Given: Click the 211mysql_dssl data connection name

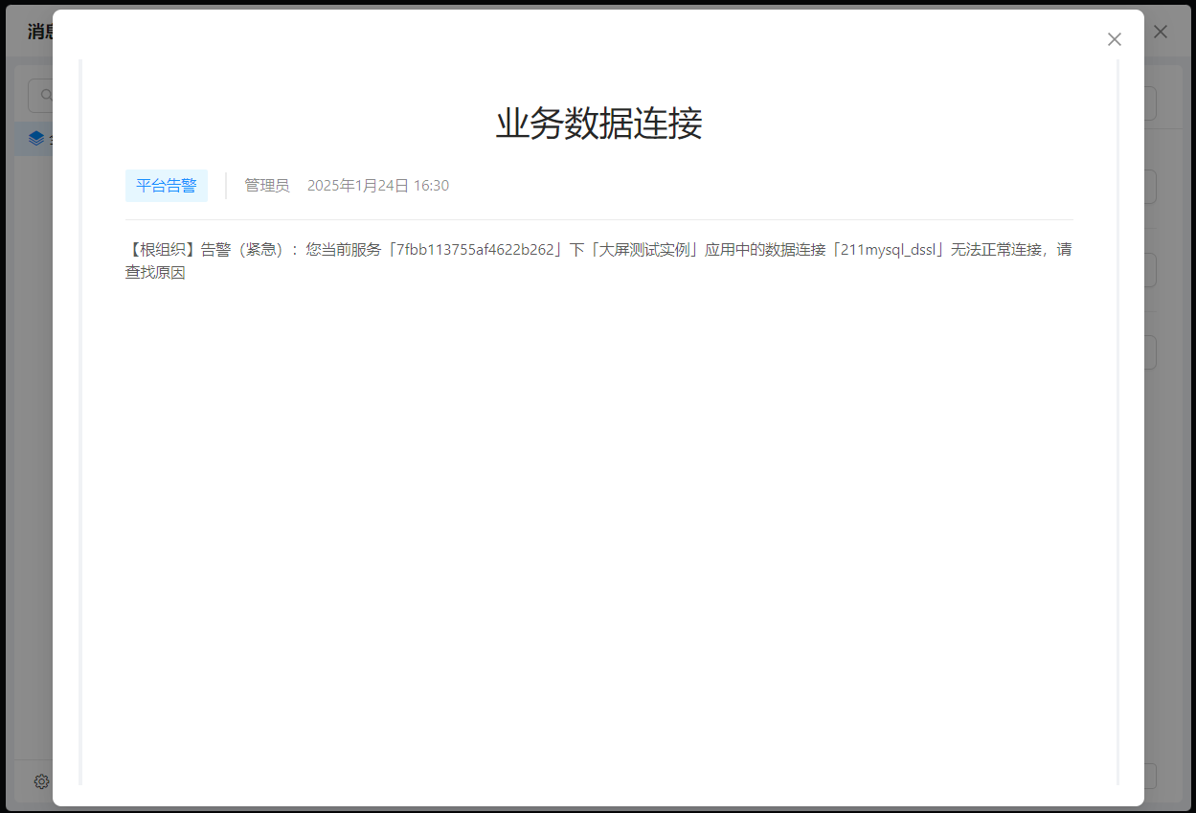Looking at the screenshot, I should tap(887, 250).
